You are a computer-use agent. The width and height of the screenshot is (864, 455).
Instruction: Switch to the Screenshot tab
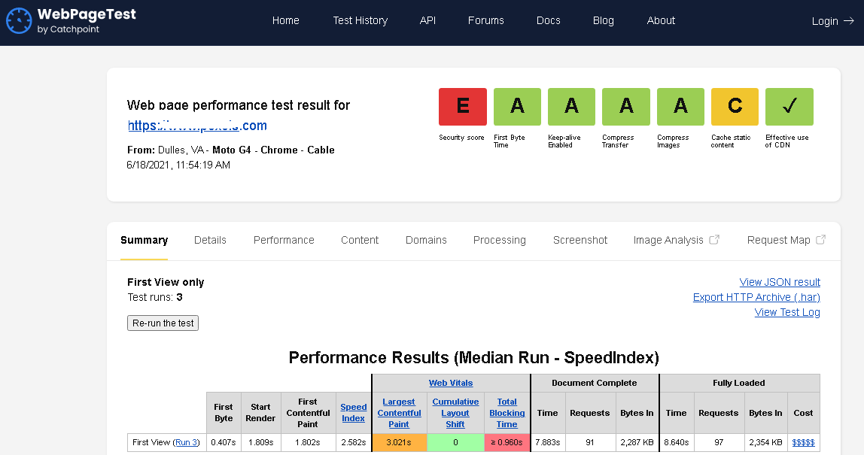pos(580,240)
